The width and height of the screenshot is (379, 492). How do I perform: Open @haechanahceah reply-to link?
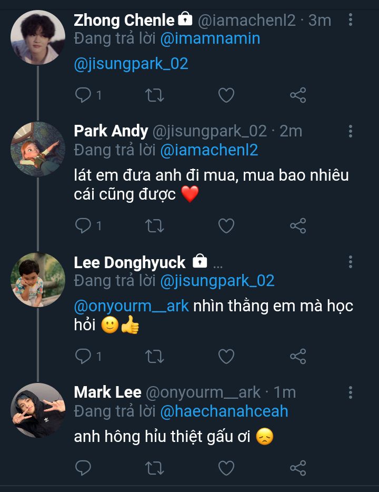point(224,411)
